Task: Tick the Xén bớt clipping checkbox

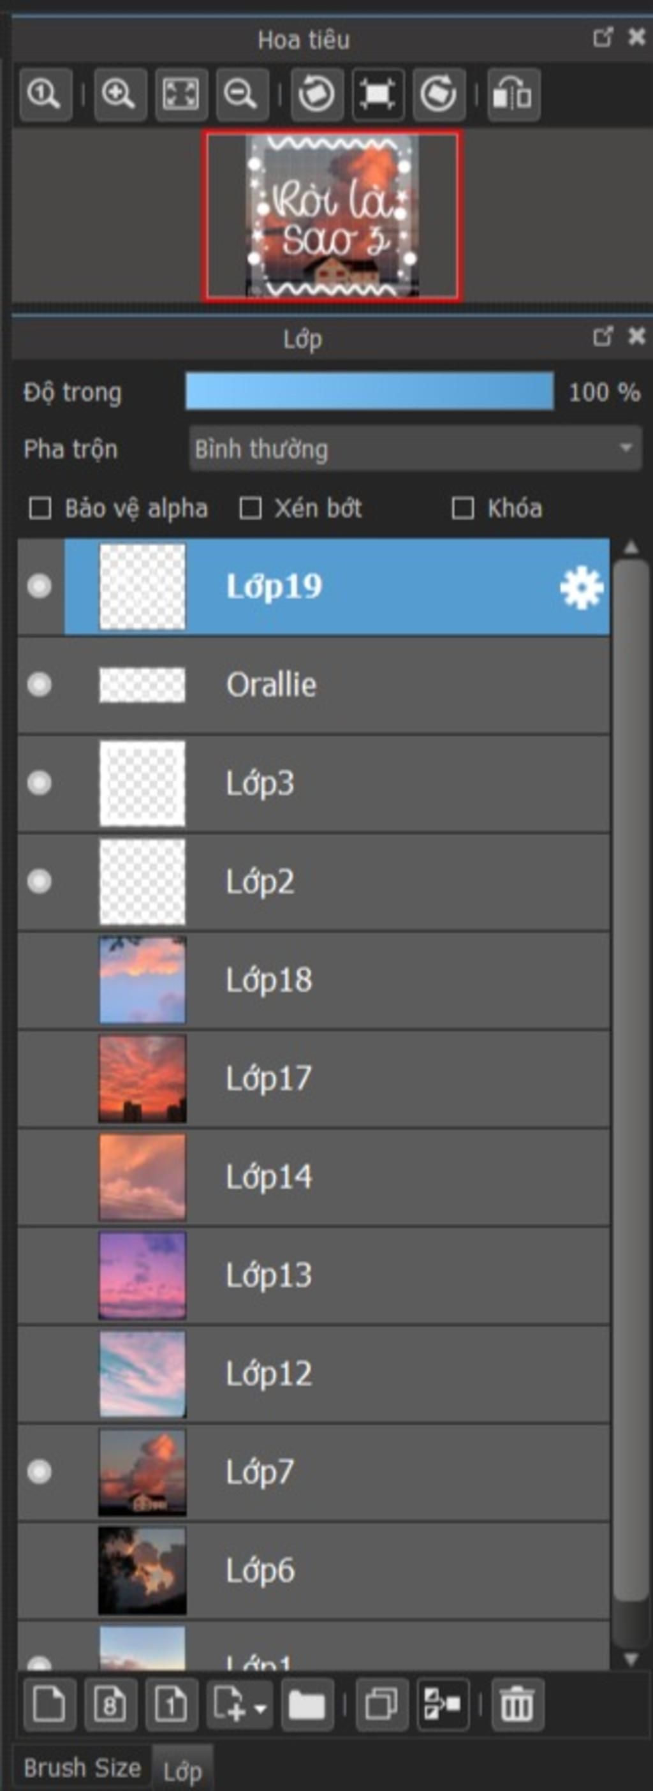Action: [250, 509]
